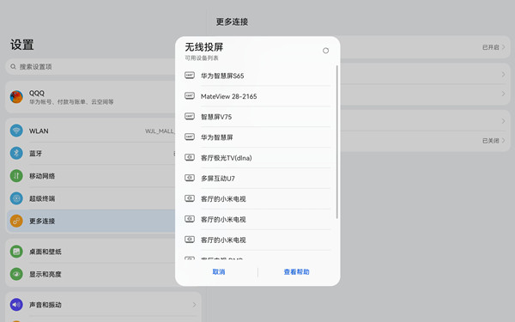Tap the 显示和亮度 eye icon

(x=16, y=274)
